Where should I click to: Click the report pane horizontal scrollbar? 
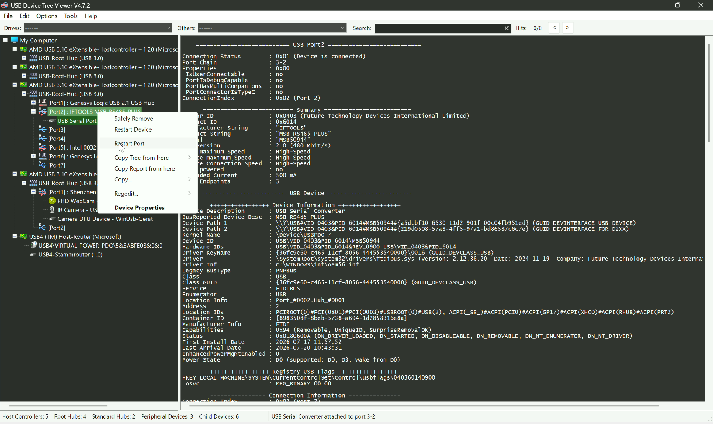pos(424,406)
